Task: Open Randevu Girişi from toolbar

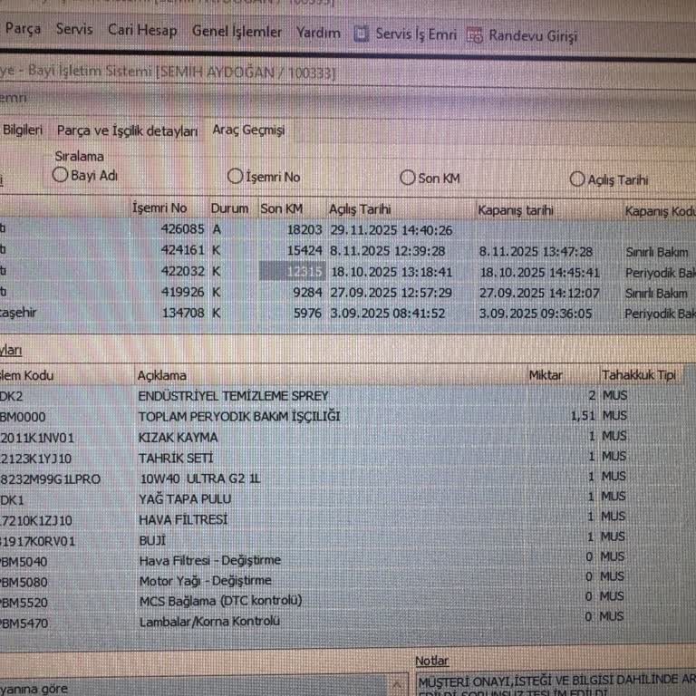Action: point(533,35)
